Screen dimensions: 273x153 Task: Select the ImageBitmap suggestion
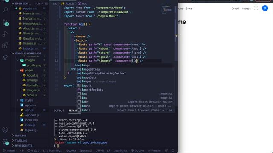(125, 69)
